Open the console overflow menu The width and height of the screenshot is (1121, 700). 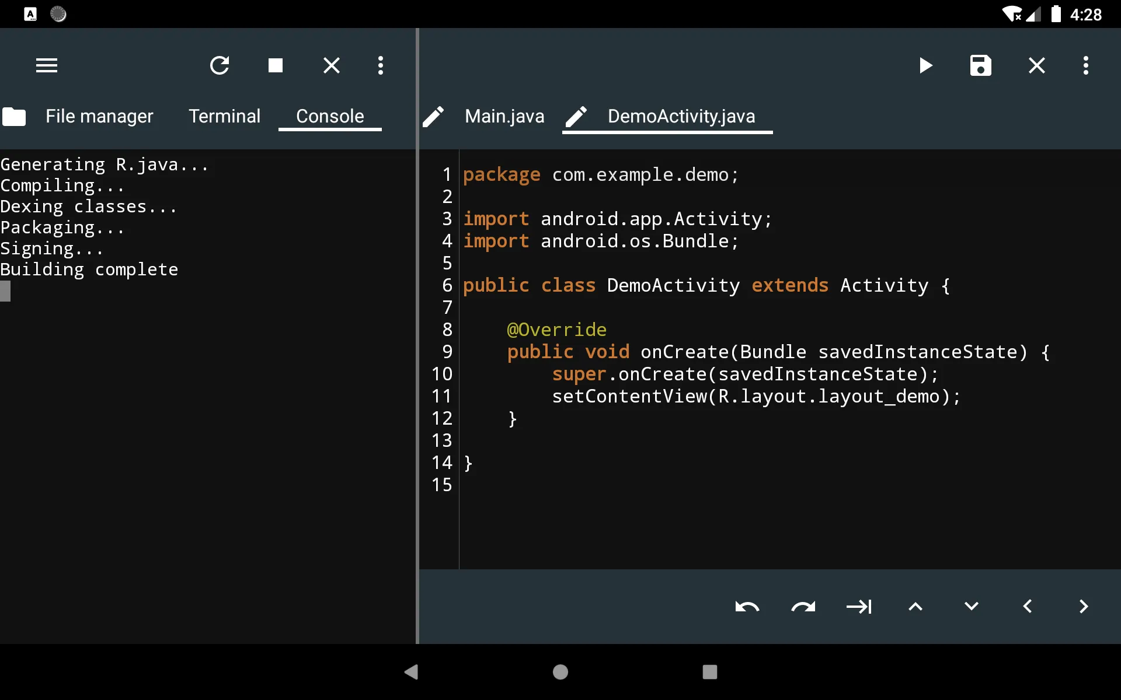click(380, 65)
